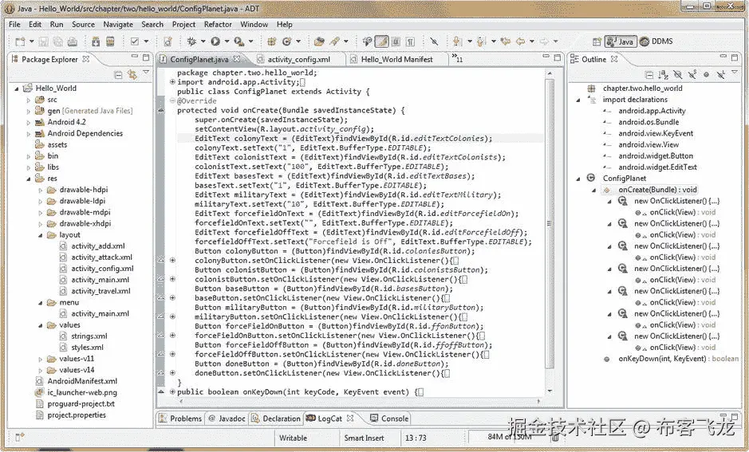
Task: Select the Java perspective button
Action: coord(620,41)
